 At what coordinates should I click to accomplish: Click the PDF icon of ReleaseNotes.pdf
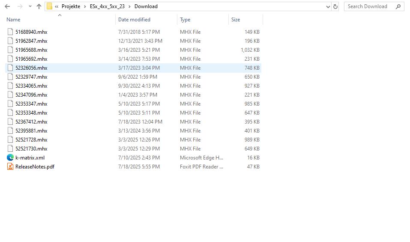pos(10,167)
